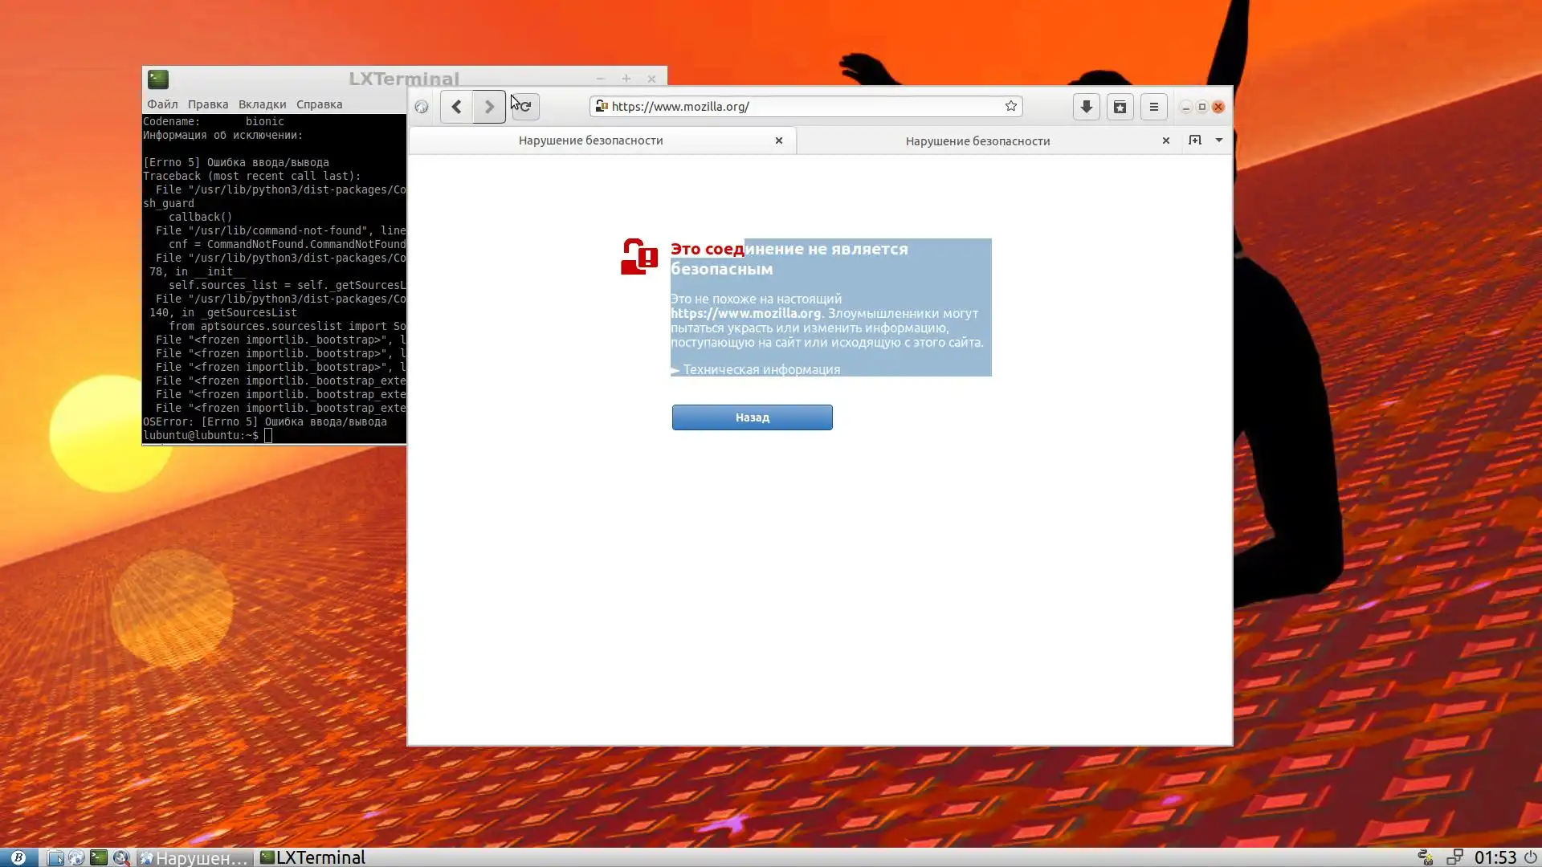
Task: Open the Файл menu in LXTerminal
Action: 162,104
